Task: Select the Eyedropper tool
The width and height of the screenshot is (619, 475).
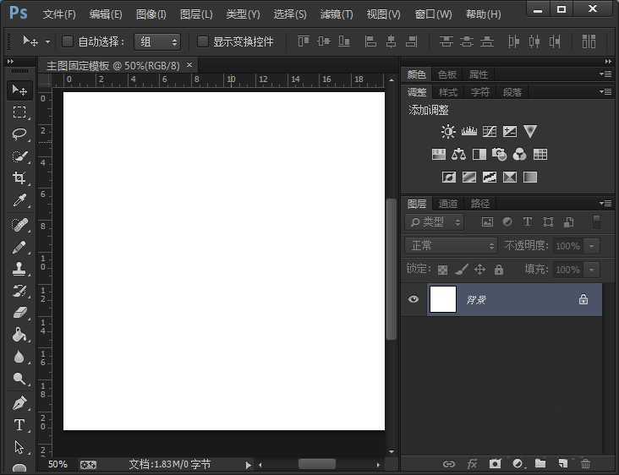Action: 19,200
